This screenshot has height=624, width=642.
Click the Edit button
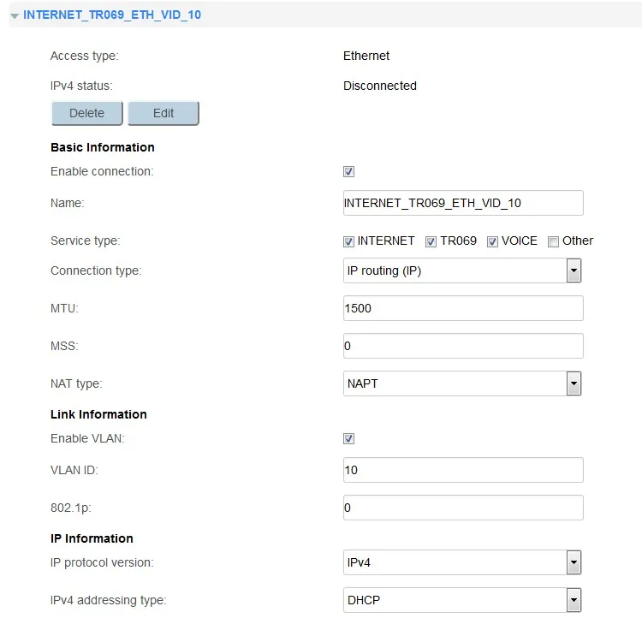[163, 113]
